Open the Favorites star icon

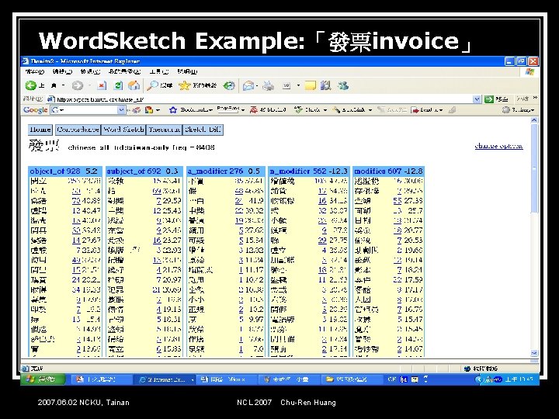tap(184, 85)
